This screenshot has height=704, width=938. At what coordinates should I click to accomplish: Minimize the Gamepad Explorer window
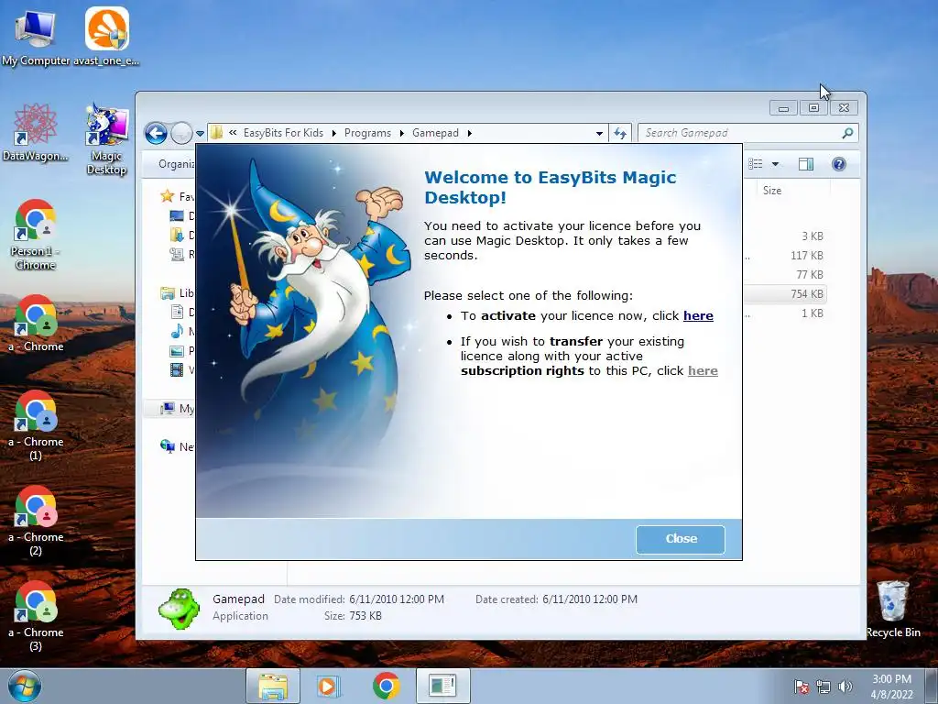(784, 108)
